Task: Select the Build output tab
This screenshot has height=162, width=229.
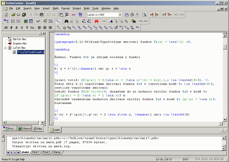Action: [26, 152]
